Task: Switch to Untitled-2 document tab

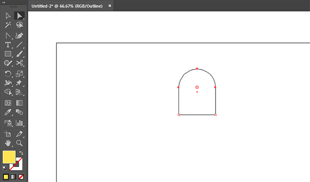Action: (67, 6)
